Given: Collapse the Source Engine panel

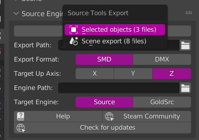Looking at the screenshot, I should [16, 14].
